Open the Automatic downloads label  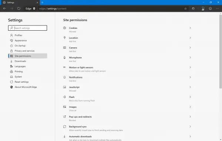point(80,137)
